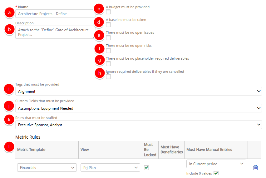
Task: Toggle 'Ignore required deliverables if cancelled' checkbox
Action: pyautogui.click(x=108, y=77)
